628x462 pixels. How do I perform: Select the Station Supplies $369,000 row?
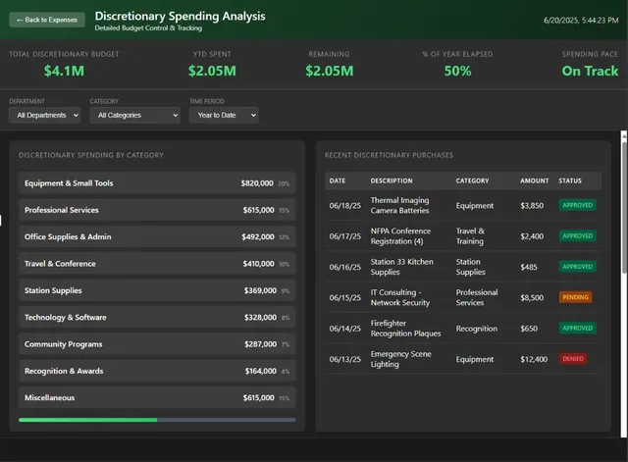(x=157, y=290)
